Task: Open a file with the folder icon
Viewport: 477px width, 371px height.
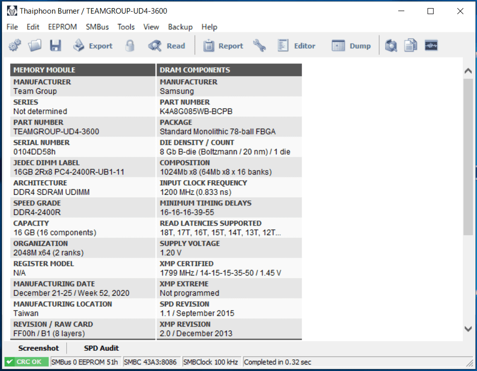Action: [x=35, y=45]
